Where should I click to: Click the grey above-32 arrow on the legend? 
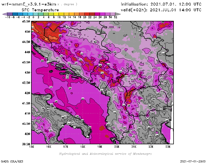pos(118,14)
